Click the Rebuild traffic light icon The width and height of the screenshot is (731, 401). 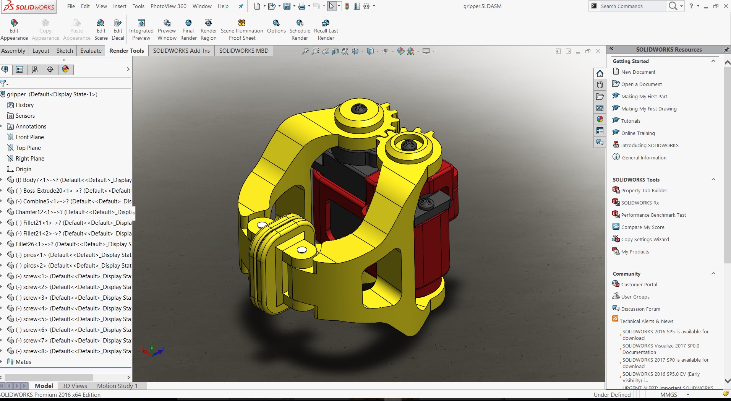(347, 6)
